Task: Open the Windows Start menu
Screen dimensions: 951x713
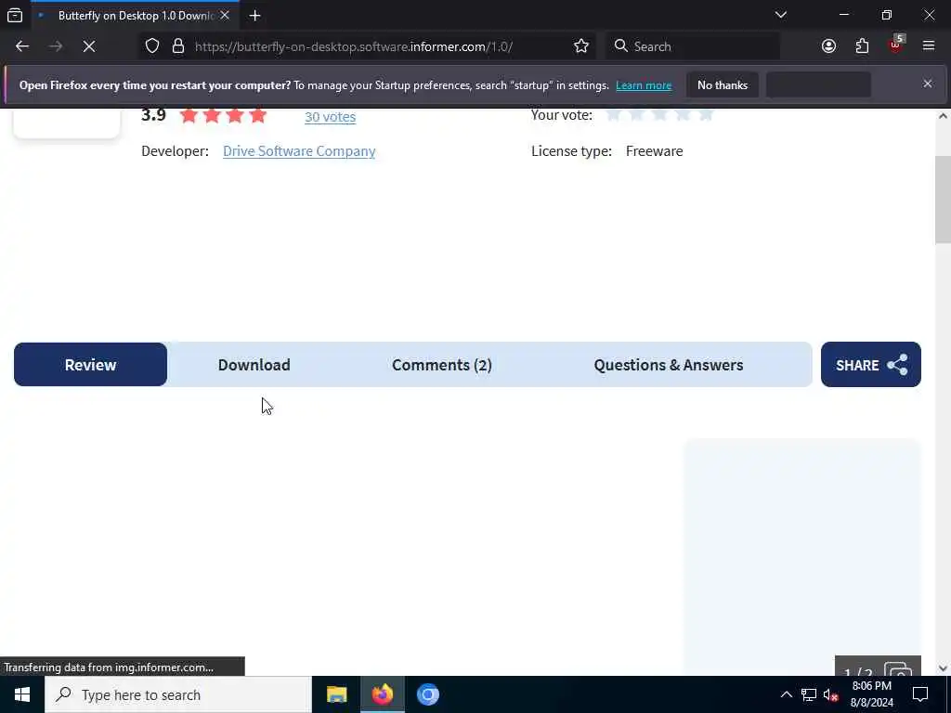Action: click(x=22, y=694)
